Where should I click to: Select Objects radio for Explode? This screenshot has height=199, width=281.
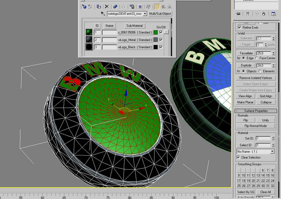tap(243, 71)
